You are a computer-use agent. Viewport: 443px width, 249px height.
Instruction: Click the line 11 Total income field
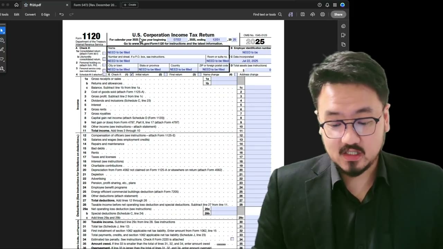[258, 131]
